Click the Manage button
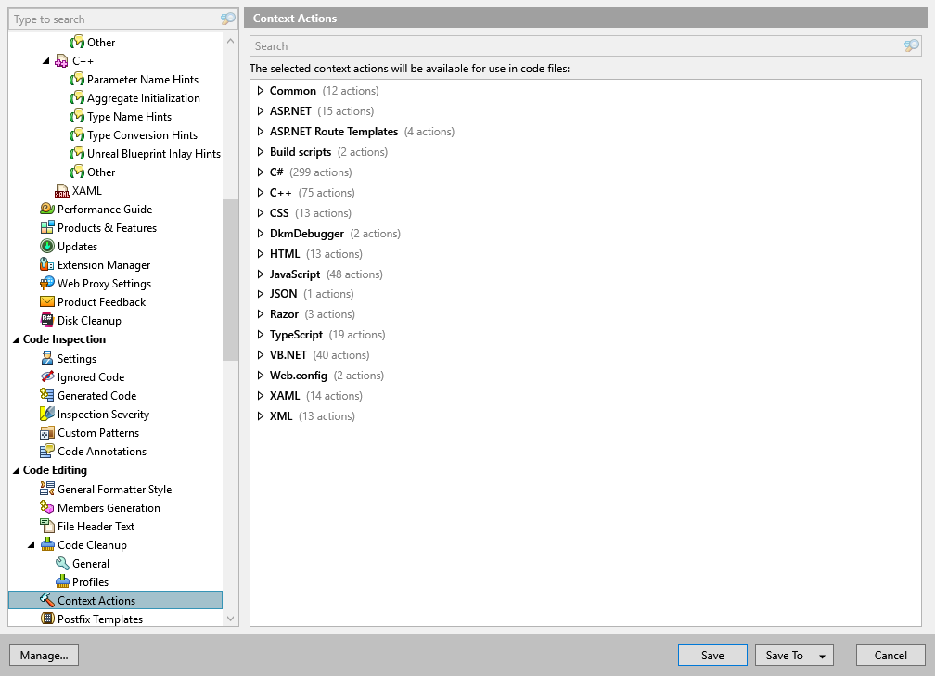Viewport: 935px width, 676px height. [44, 655]
